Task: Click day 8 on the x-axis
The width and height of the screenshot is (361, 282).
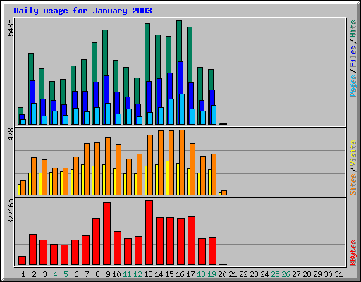Action: tap(97, 274)
